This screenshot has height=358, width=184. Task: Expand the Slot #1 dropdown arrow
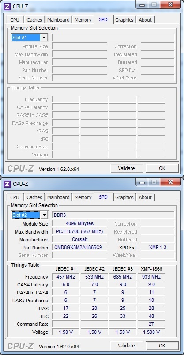pyautogui.click(x=44, y=38)
